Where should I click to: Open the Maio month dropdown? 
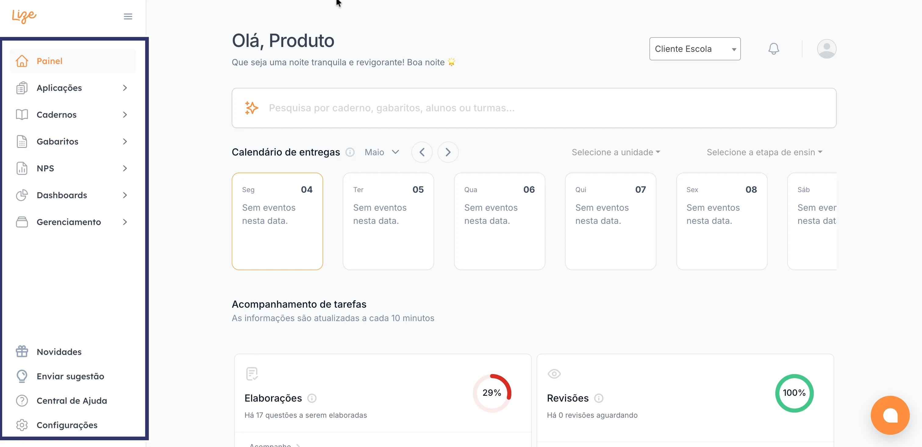381,152
